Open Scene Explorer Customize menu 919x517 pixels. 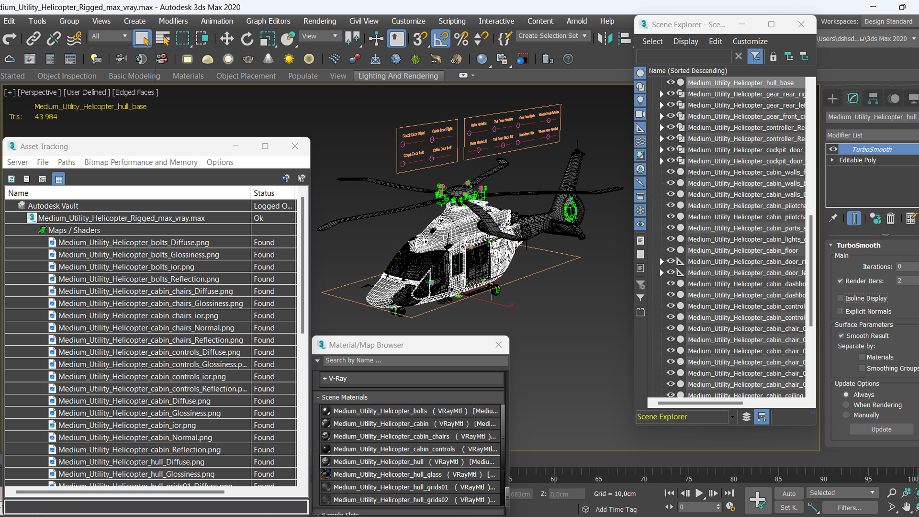pos(750,42)
